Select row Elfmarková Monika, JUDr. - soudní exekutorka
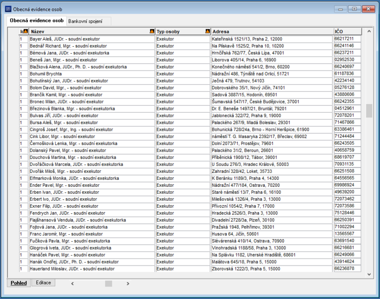Image resolution: width=380 pixels, height=299 pixels. [x=190, y=178]
